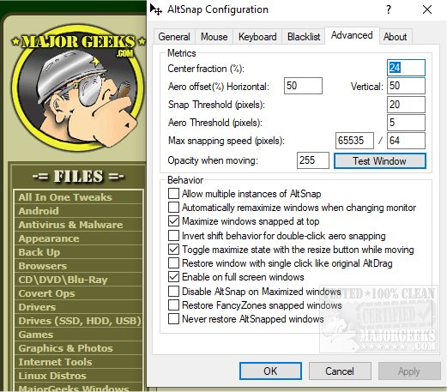The height and width of the screenshot is (392, 447).
Task: Uncheck Toggle maximize state with resize button
Action: (x=173, y=250)
